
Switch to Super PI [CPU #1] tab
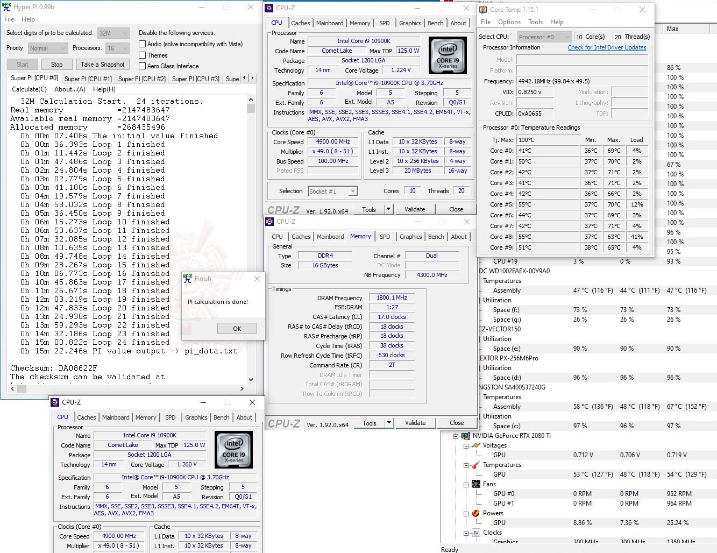pyautogui.click(x=88, y=79)
